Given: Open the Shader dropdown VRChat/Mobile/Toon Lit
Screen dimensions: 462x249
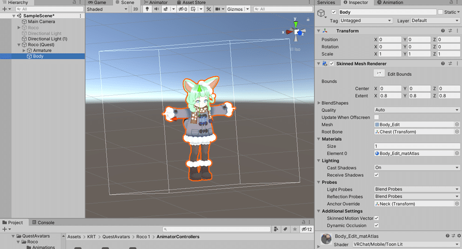Looking at the screenshot, I should (x=406, y=244).
